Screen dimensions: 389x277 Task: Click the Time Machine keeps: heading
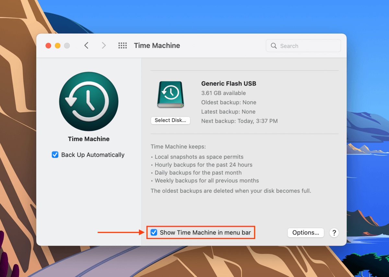[178, 147]
